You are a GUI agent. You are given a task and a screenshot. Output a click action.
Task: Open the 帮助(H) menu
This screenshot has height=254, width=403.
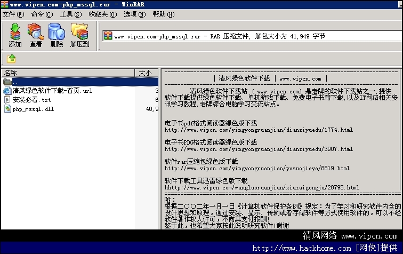164,14
